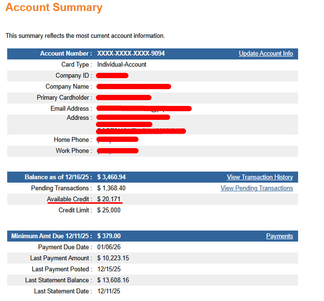This screenshot has height=301, width=324.
Task: Follow the View Pending Transactions link
Action: [256, 188]
